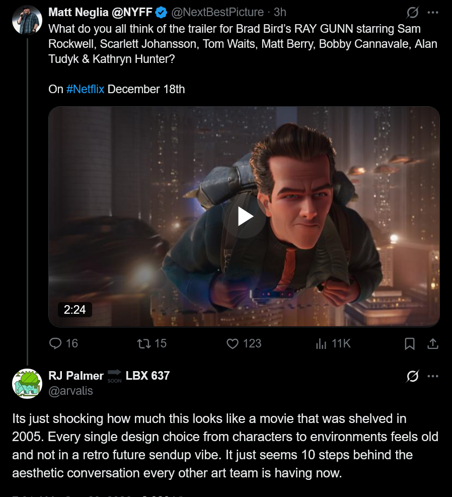Like Matt Neglia's tweet
The image size is (452, 497).
[x=244, y=343]
